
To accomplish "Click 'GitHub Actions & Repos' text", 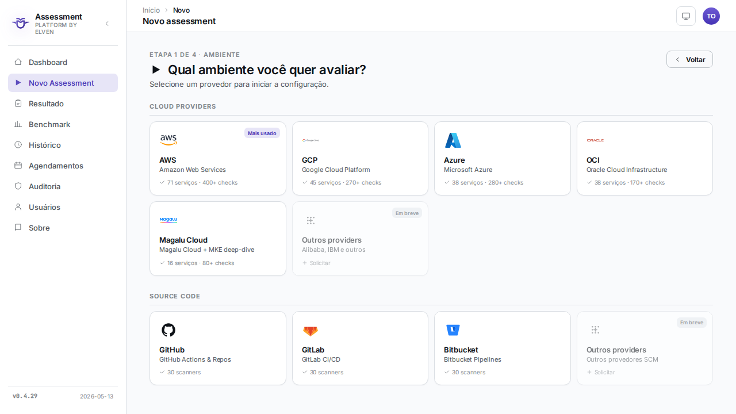I will (x=195, y=359).
